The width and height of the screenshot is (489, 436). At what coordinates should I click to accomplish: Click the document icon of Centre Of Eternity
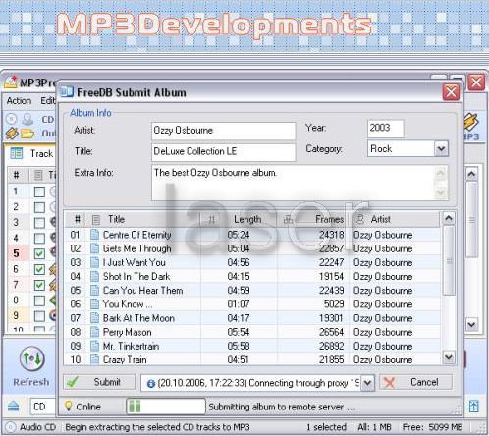pos(94,235)
